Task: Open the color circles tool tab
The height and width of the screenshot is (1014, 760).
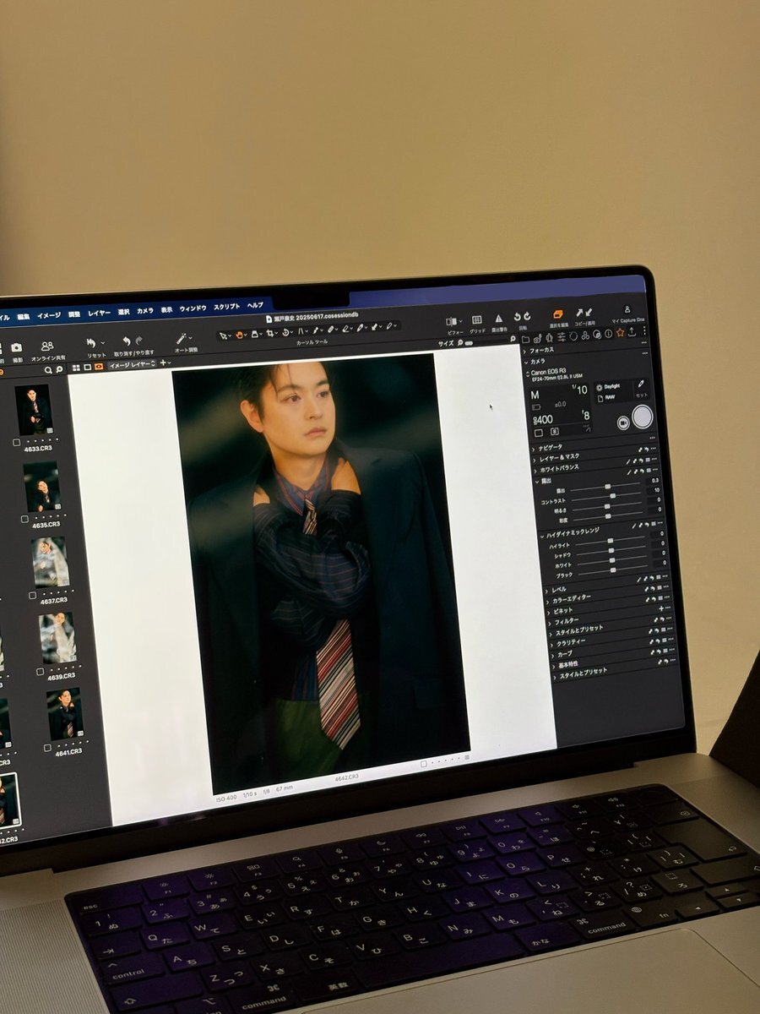Action: (584, 335)
